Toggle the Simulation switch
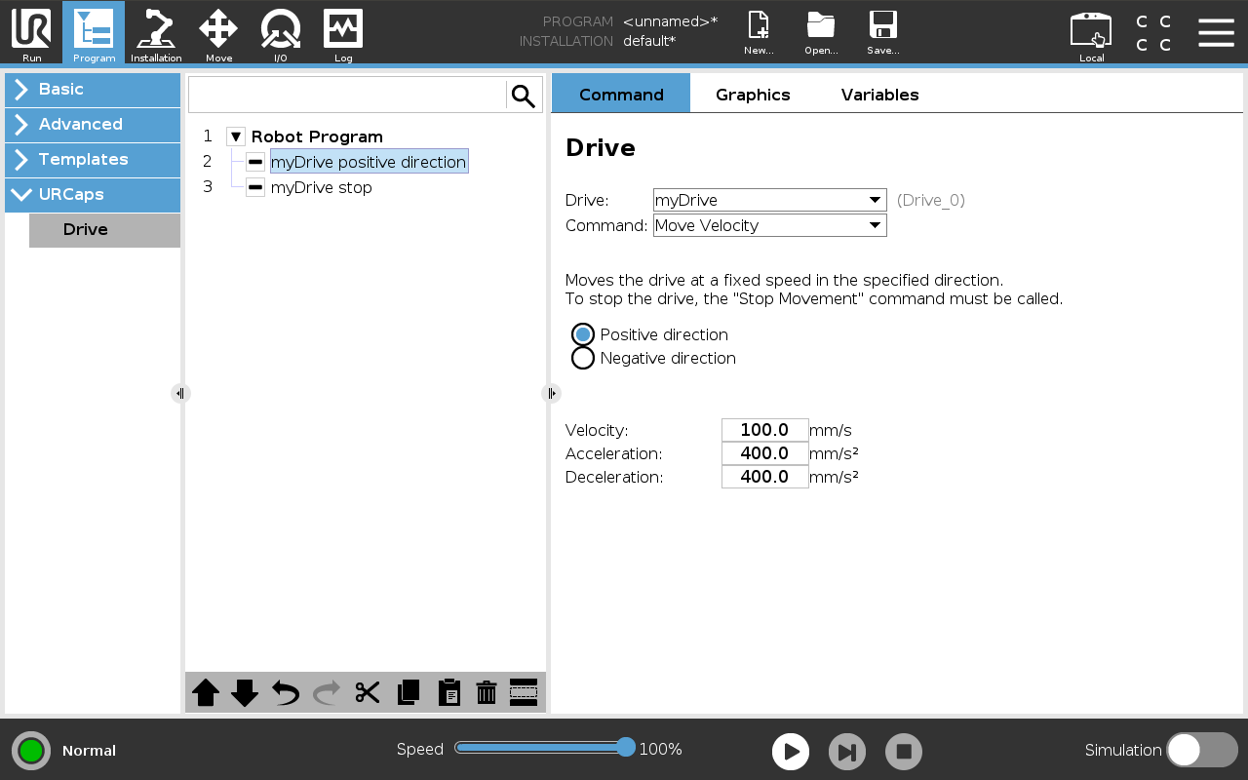Image resolution: width=1248 pixels, height=780 pixels. pos(1201,750)
